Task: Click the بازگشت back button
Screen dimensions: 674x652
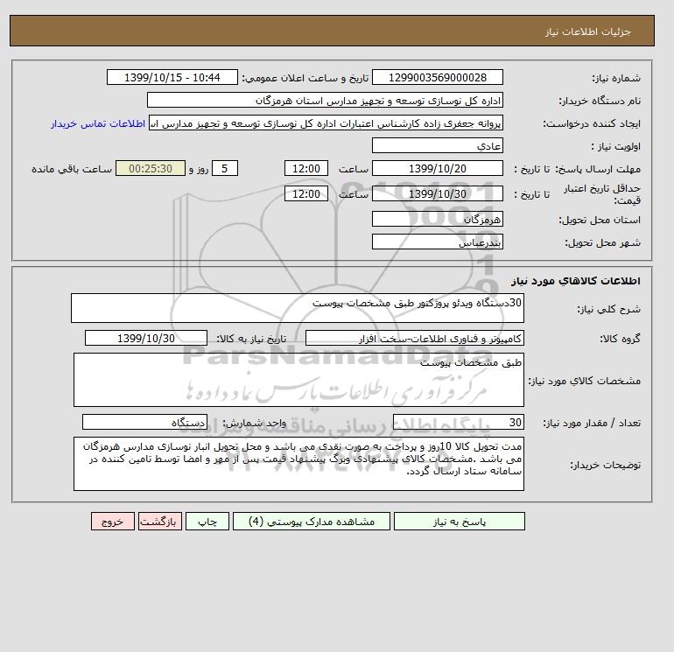Action: [160, 522]
